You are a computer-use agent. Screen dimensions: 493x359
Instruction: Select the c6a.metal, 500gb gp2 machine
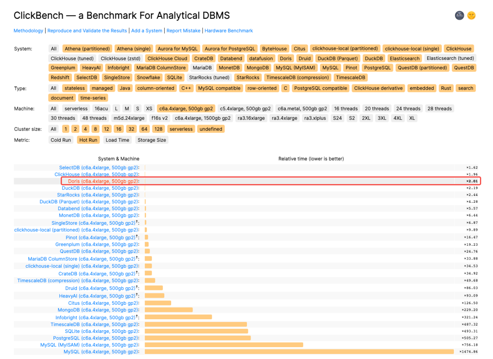coord(302,109)
